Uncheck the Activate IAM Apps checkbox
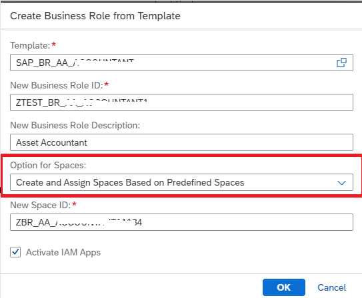Viewport: 362px width, 298px height. click(x=15, y=252)
